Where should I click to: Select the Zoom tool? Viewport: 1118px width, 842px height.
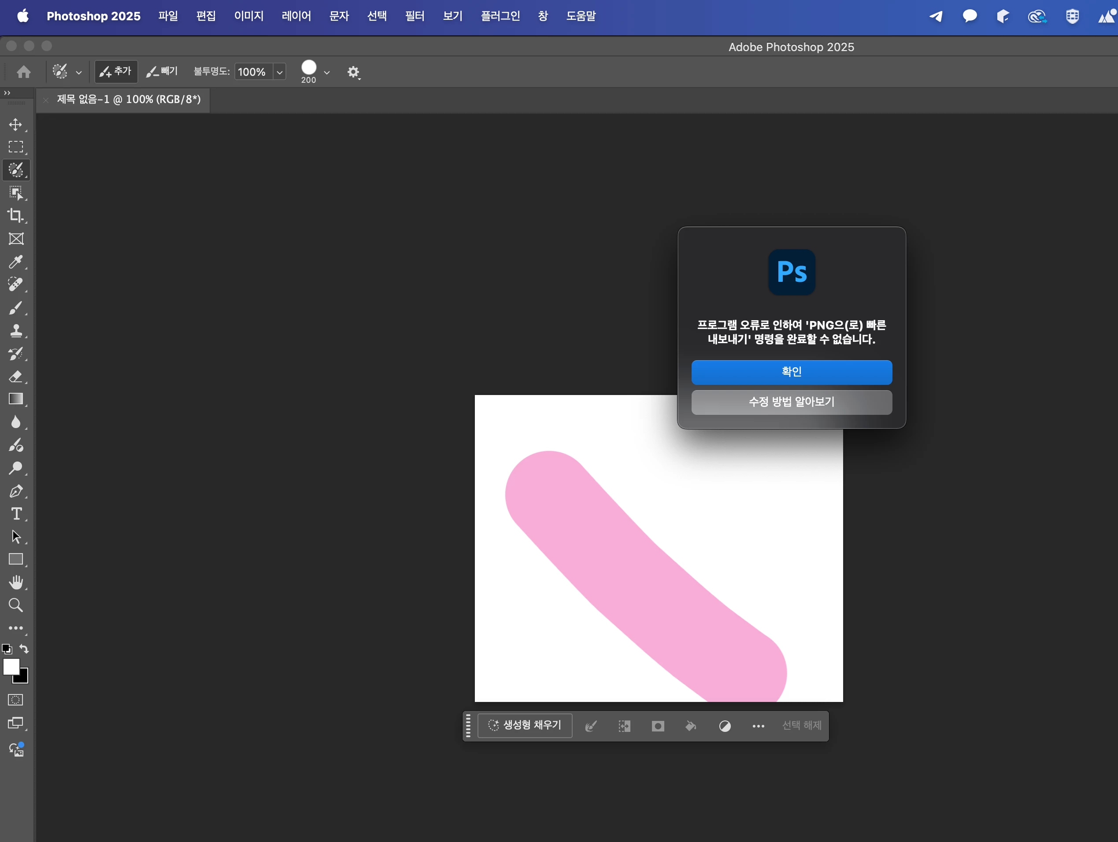pos(16,605)
